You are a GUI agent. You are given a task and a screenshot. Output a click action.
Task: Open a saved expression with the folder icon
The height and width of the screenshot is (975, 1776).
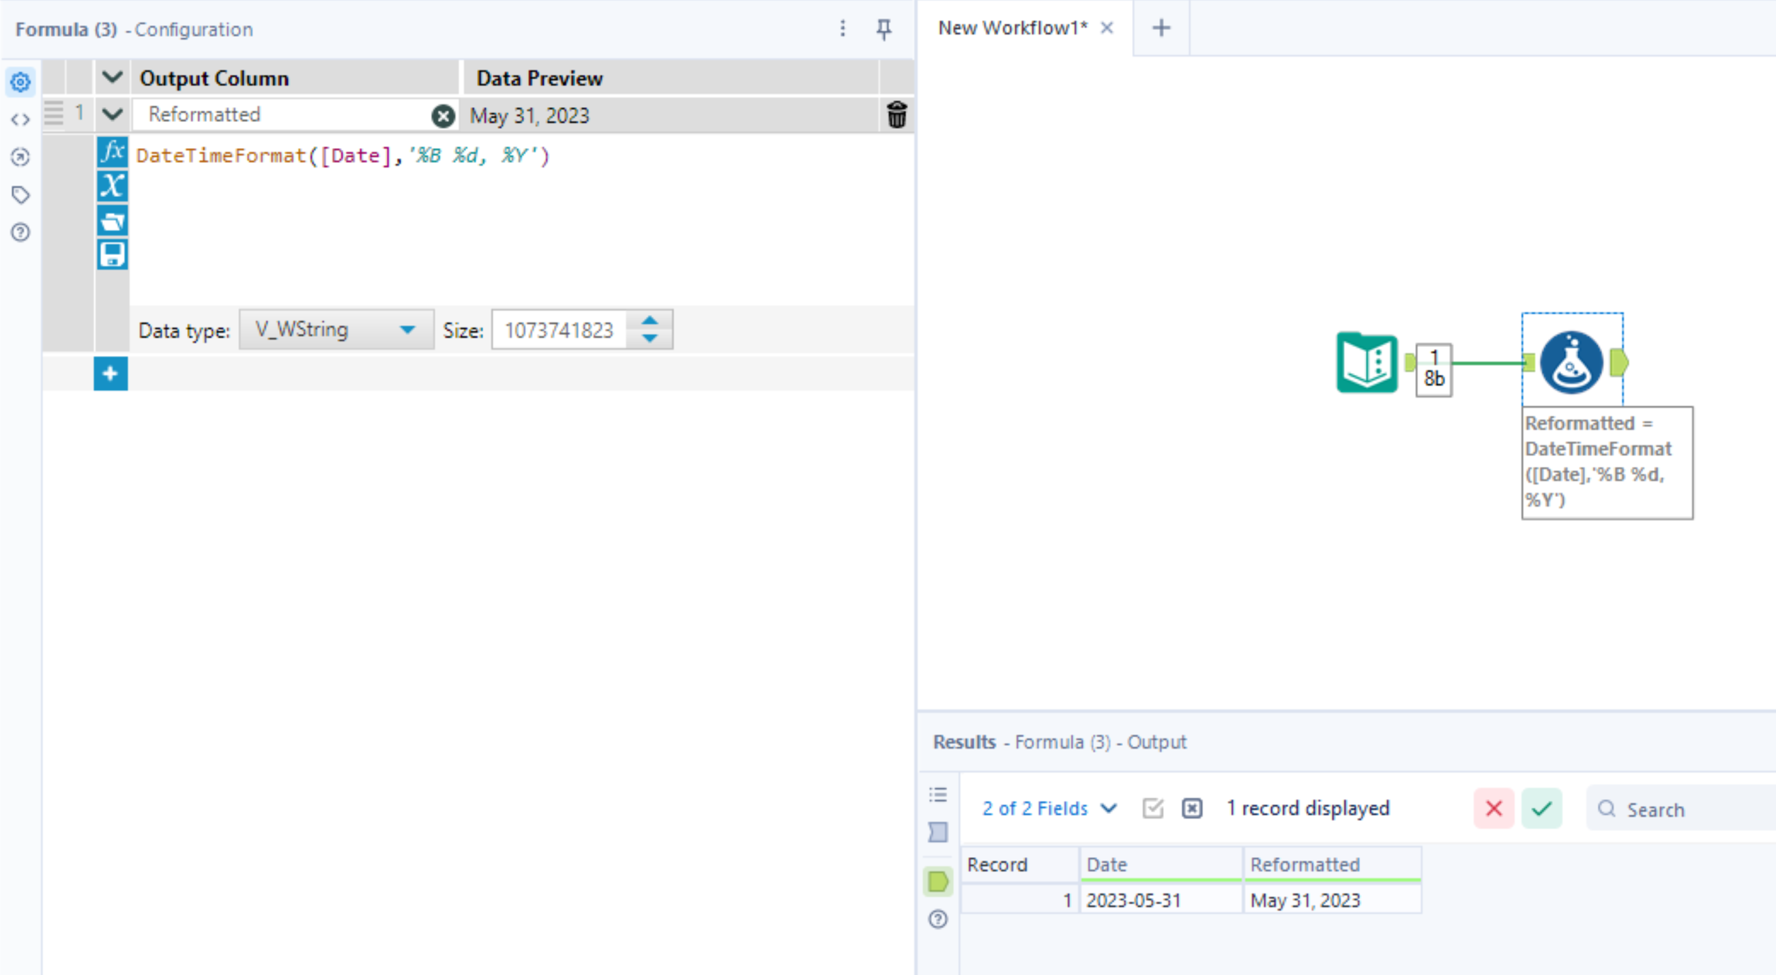(x=113, y=220)
